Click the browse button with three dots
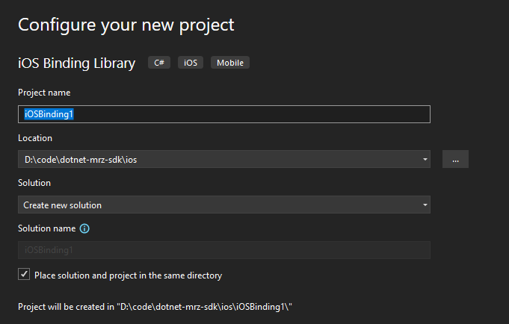 pos(455,159)
